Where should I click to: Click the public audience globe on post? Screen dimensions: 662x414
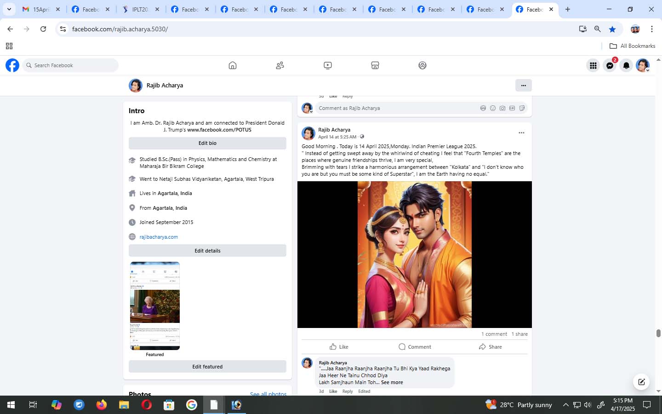(362, 137)
